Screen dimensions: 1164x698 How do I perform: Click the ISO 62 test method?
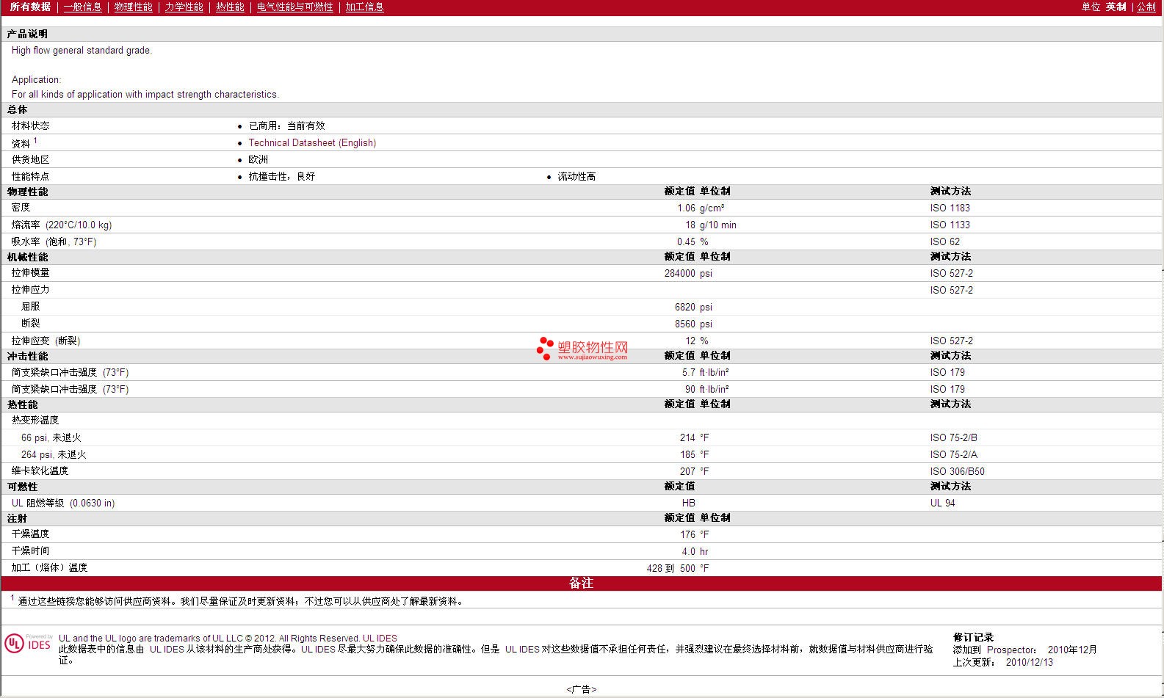coord(945,242)
